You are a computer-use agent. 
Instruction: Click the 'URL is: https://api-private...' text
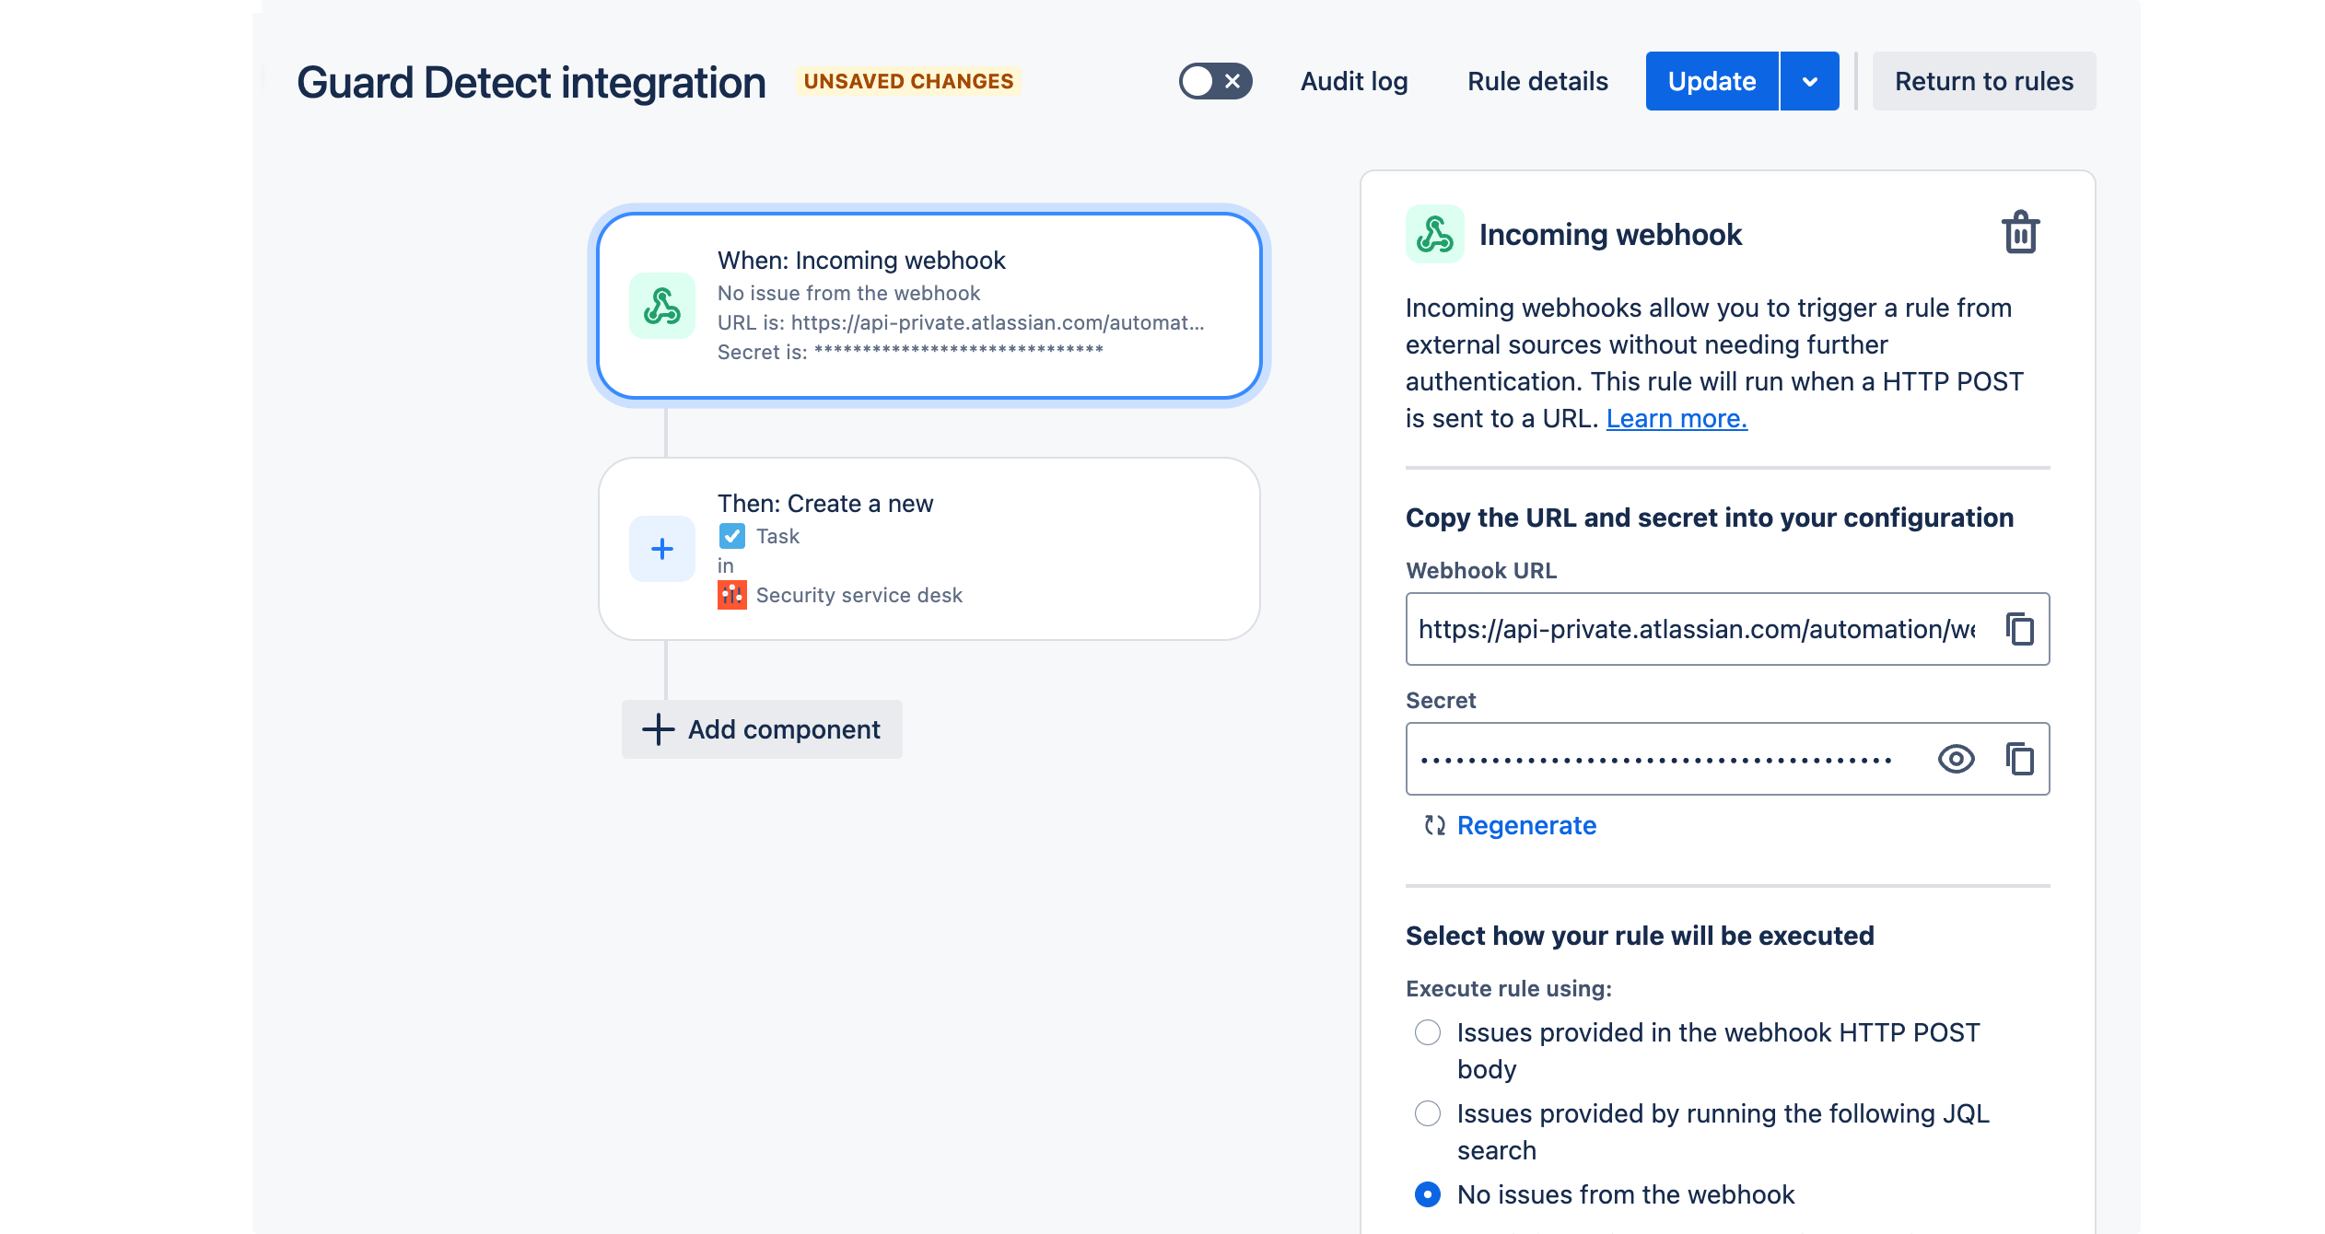click(961, 322)
